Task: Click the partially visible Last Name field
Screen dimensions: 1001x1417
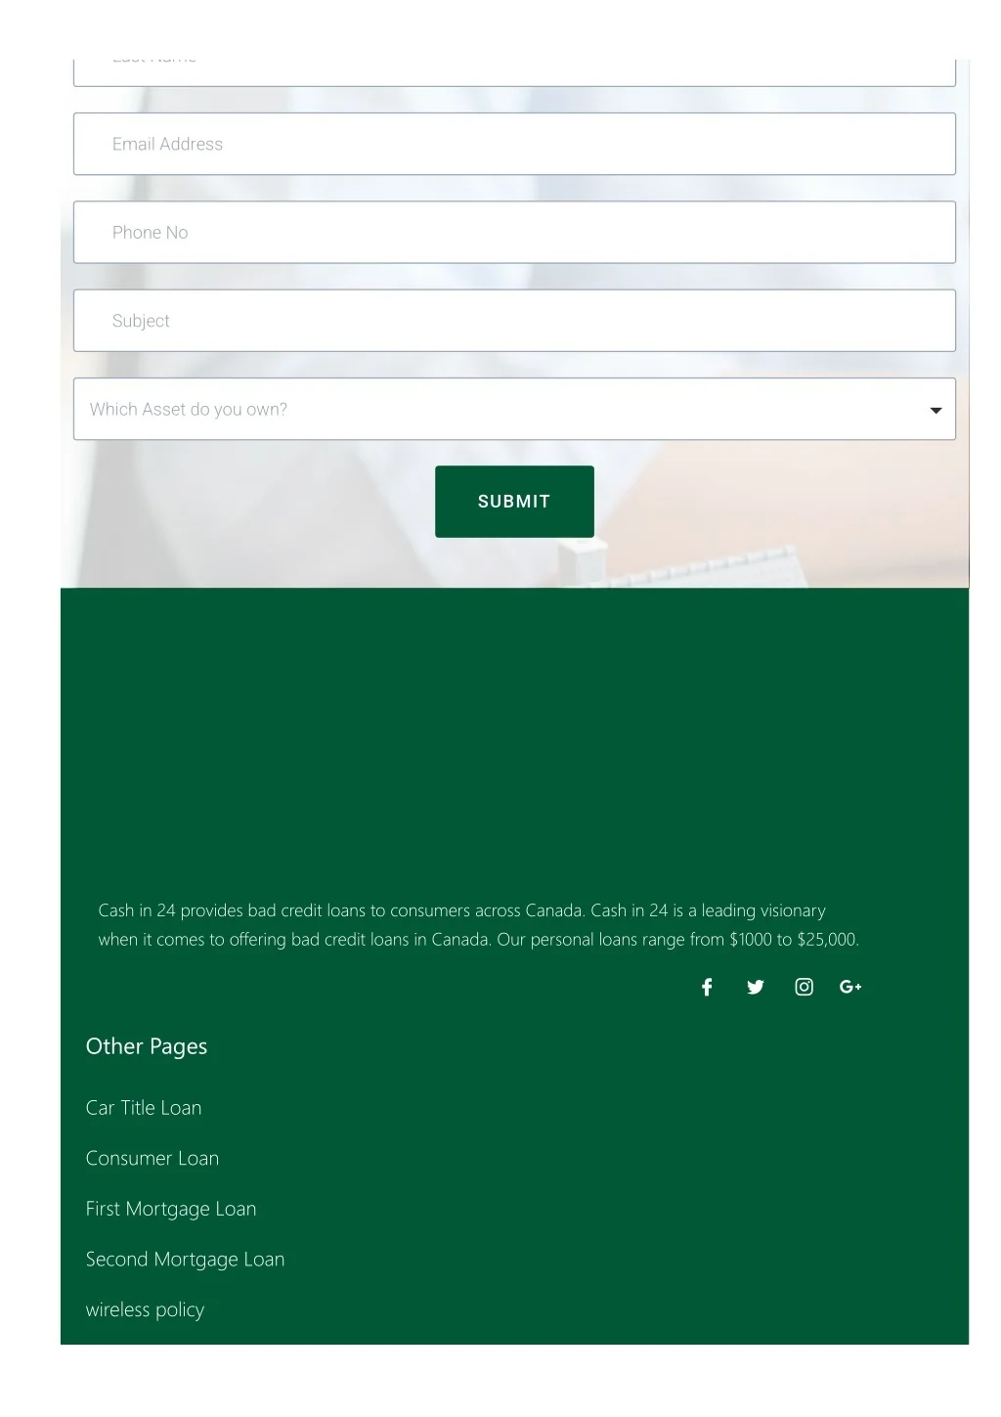Action: pos(514,72)
